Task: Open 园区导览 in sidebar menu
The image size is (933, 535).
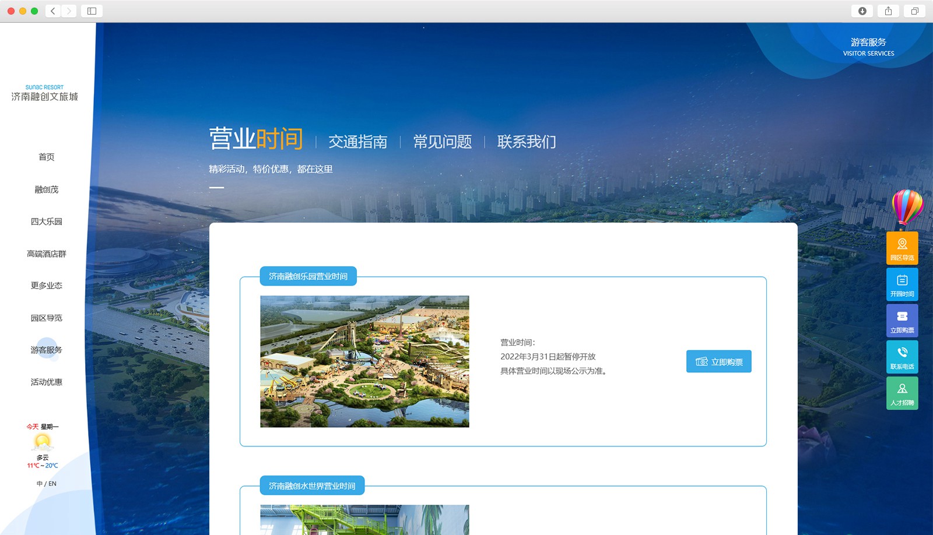Action: tap(47, 318)
